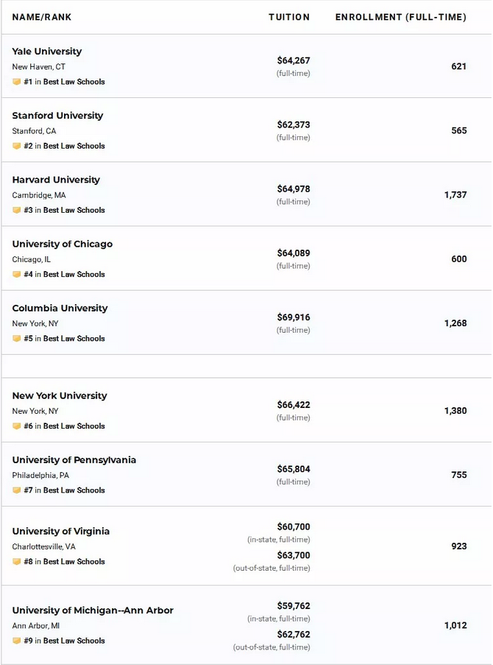Sort by the TUITION column header
This screenshot has height=665, width=493.
[289, 17]
